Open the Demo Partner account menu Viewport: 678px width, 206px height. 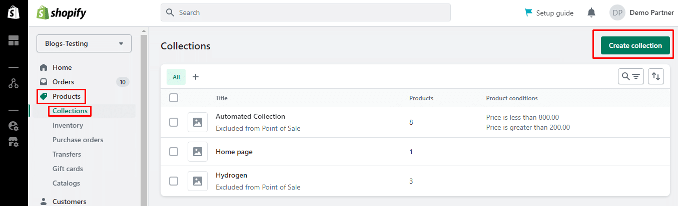[641, 12]
